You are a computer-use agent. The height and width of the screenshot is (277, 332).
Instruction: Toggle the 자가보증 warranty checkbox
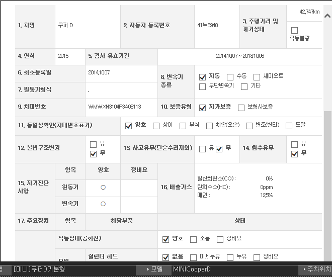203,108
